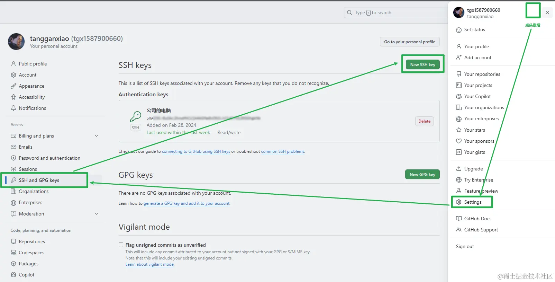The height and width of the screenshot is (282, 555).
Task: Click the Packages icon in sidebar
Action: 13,264
